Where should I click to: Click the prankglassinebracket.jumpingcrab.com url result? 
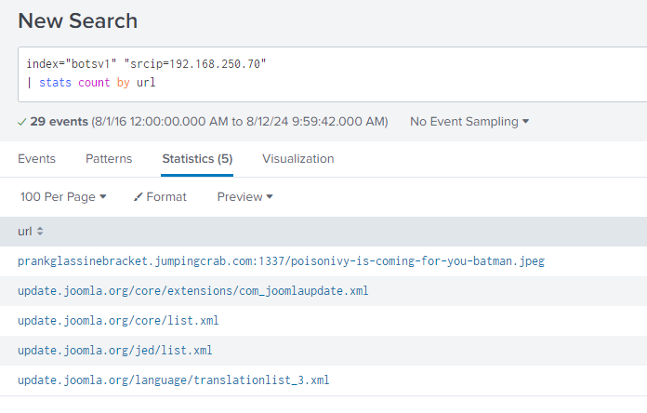click(281, 261)
